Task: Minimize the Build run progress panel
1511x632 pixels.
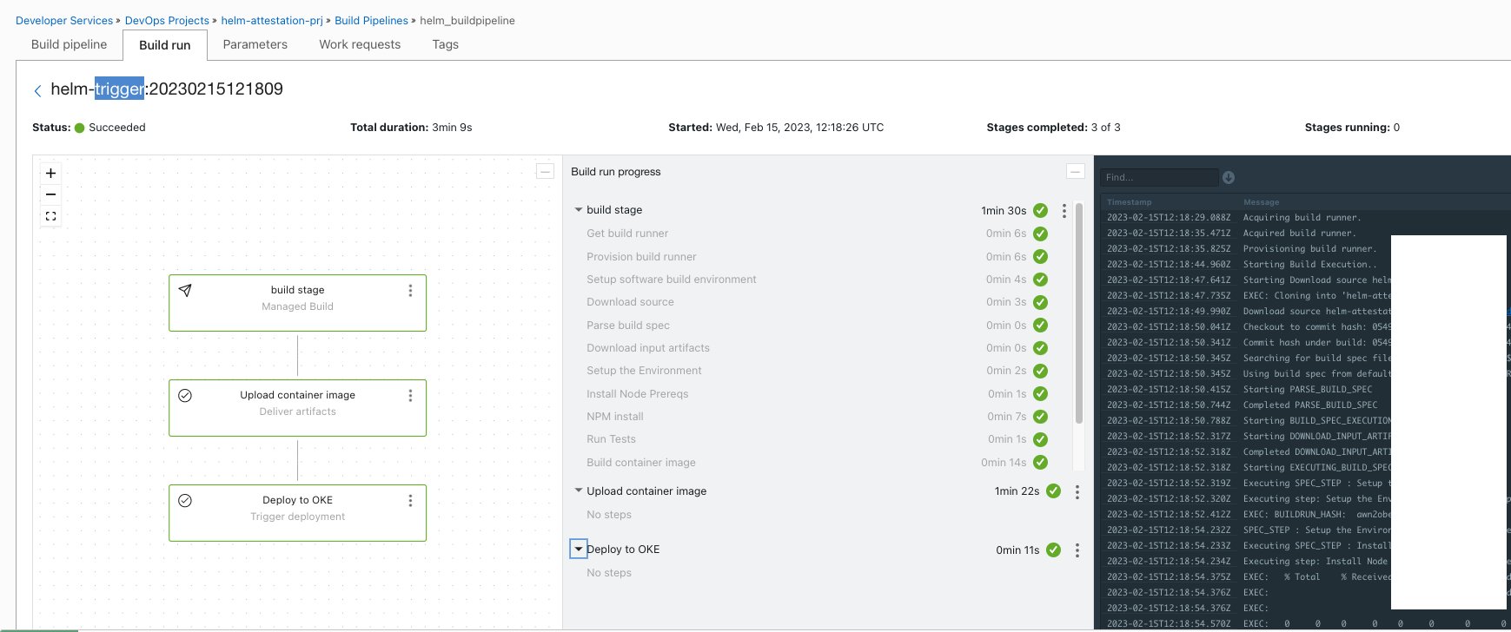Action: tap(1075, 171)
